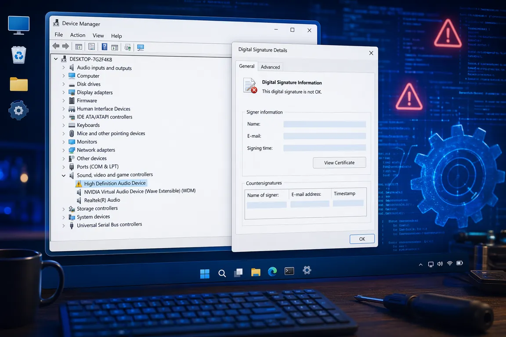Click the forward arrow in Device Manager toolbar
The width and height of the screenshot is (506, 337).
click(x=65, y=46)
